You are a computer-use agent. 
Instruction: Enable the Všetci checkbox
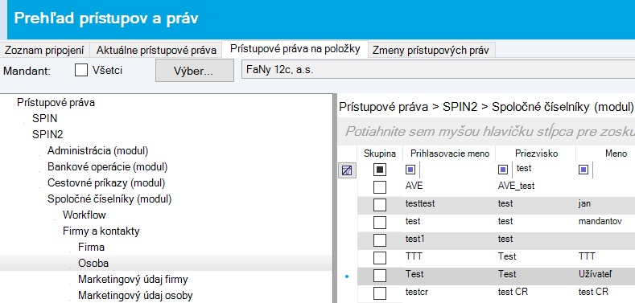81,71
